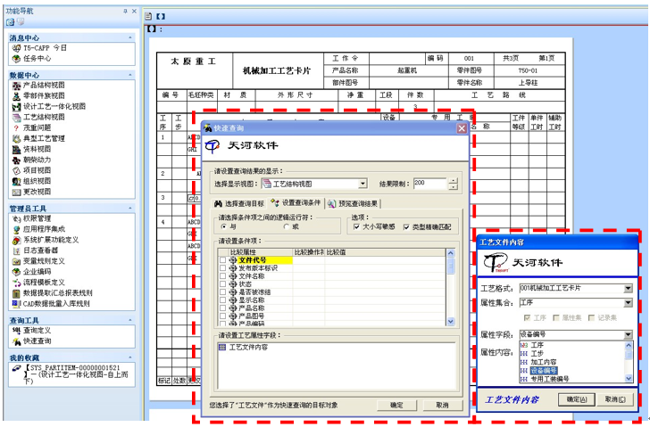Collapse the 数据中心 section
This screenshot has height=427, width=650.
click(130, 75)
